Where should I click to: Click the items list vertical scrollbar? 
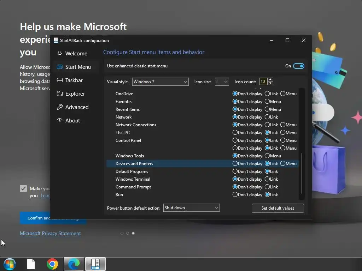[x=302, y=173]
